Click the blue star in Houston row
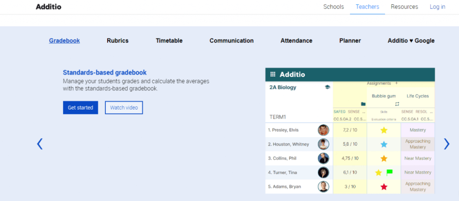This screenshot has height=201, width=459. (x=384, y=144)
